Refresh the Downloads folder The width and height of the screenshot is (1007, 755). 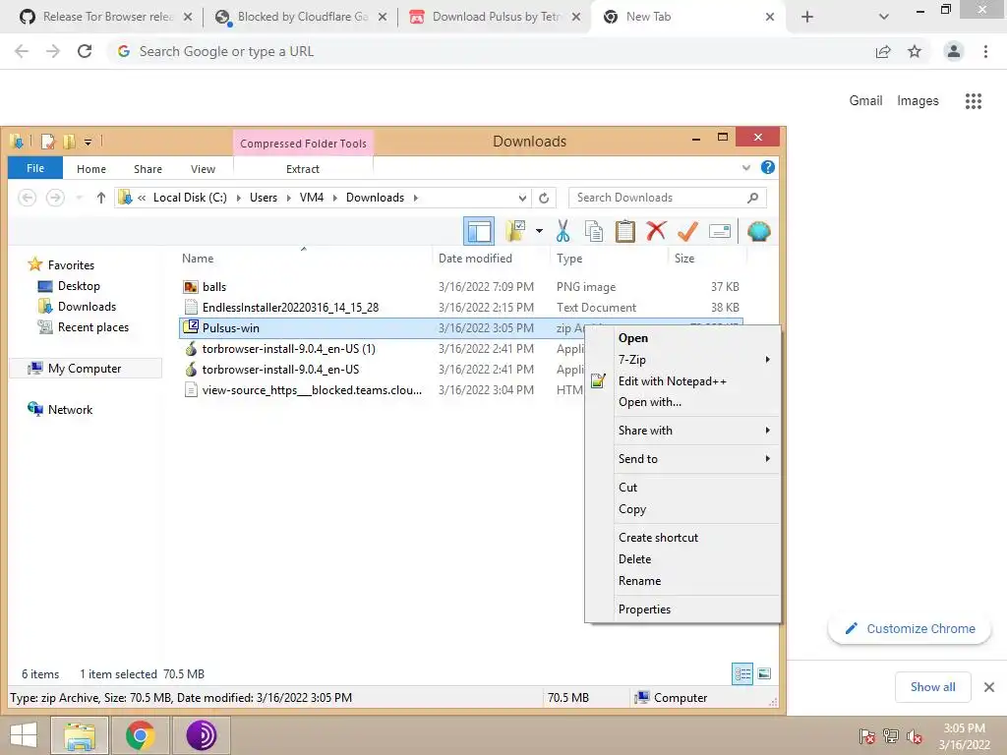pyautogui.click(x=544, y=198)
